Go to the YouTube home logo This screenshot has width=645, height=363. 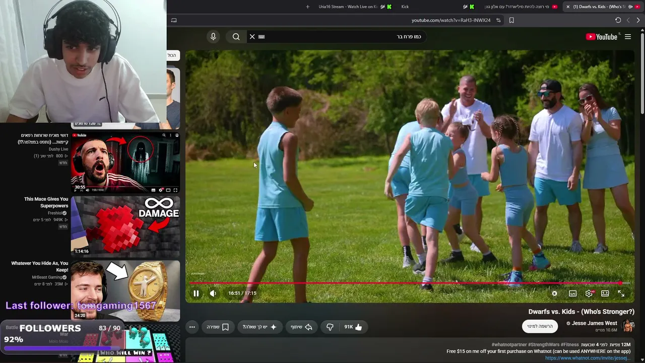(x=601, y=37)
